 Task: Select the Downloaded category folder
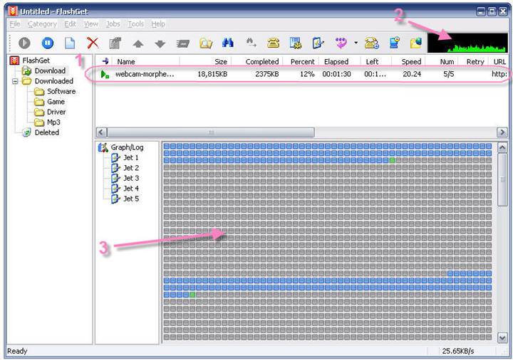click(54, 80)
